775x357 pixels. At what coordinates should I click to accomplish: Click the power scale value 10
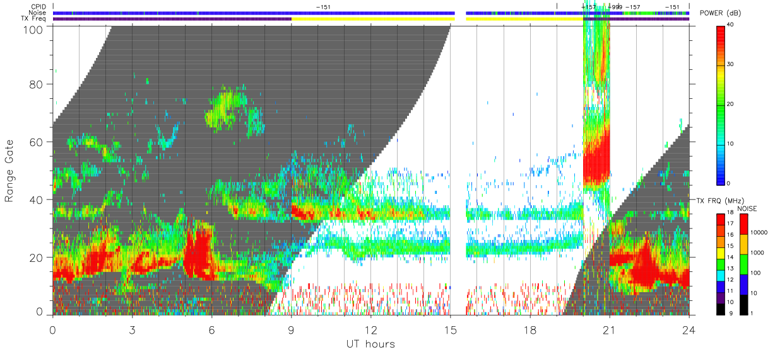(730, 144)
